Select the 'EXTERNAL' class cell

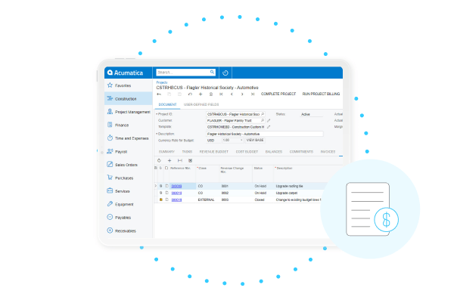[207, 200]
